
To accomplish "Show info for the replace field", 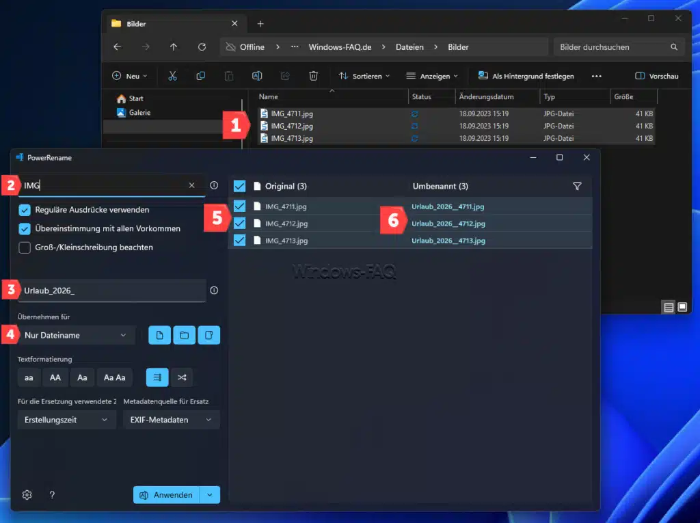I will coord(214,291).
